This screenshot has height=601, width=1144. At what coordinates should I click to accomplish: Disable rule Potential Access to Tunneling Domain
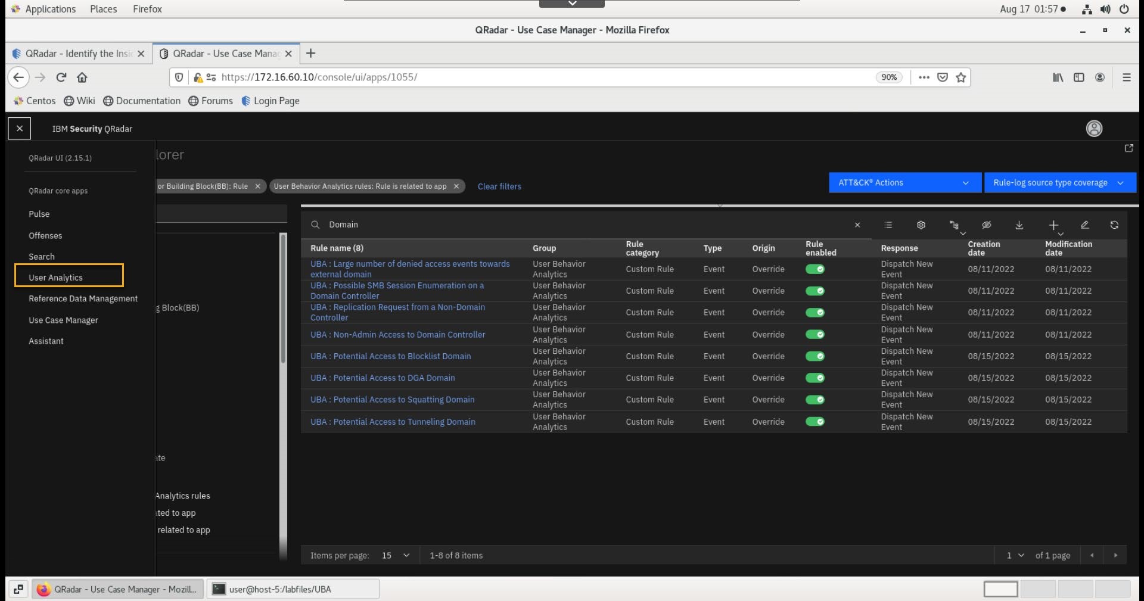(815, 422)
